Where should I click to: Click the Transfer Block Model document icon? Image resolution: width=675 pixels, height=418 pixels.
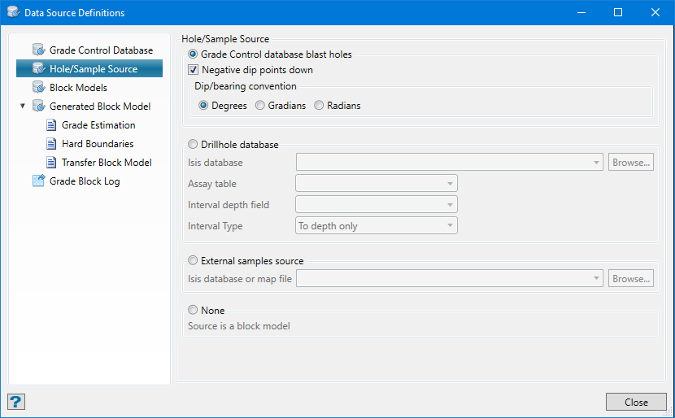point(51,163)
